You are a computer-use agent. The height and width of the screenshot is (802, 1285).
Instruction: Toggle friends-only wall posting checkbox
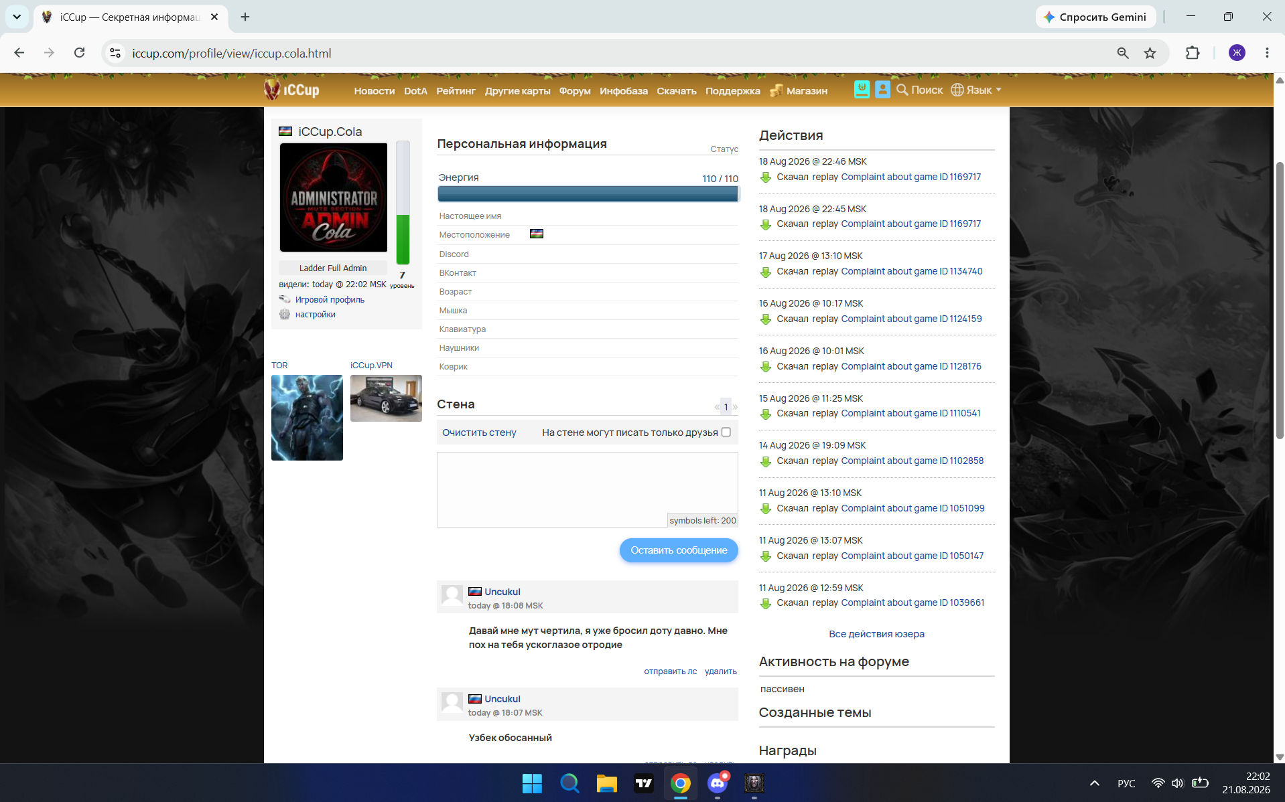[726, 432]
